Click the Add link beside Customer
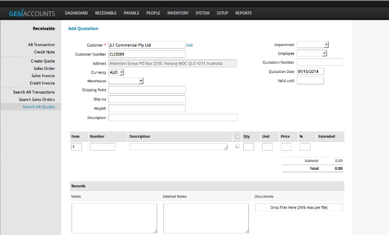Image resolution: width=389 pixels, height=235 pixels. pos(189,45)
